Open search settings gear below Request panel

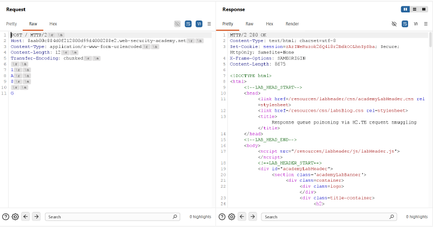coord(15,217)
